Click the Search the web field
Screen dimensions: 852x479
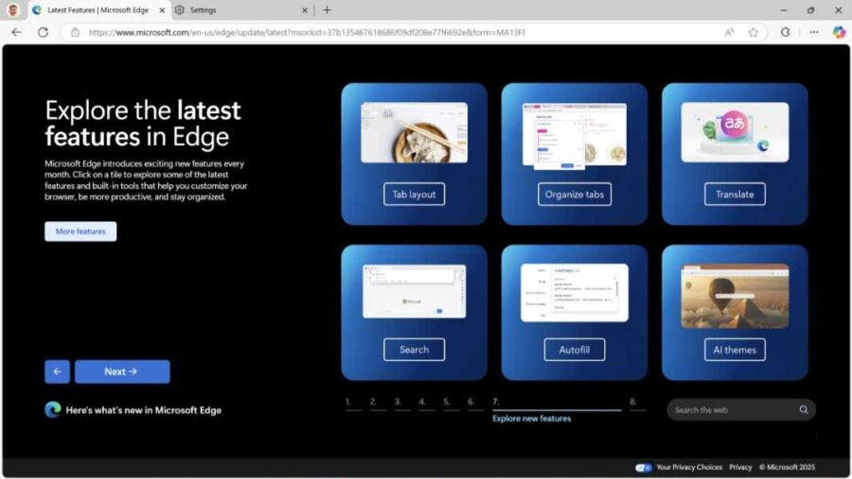[741, 410]
